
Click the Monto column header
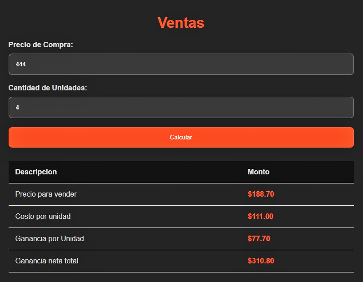click(259, 172)
